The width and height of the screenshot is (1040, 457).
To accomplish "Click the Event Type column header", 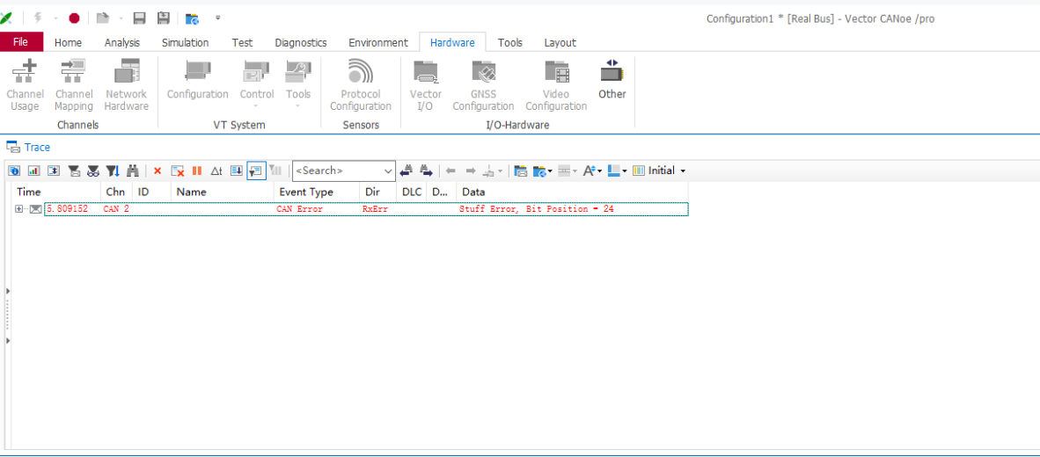I will (317, 192).
